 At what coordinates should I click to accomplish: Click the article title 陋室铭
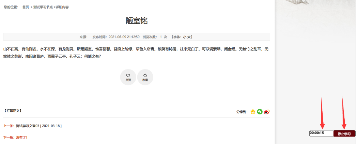click(137, 21)
